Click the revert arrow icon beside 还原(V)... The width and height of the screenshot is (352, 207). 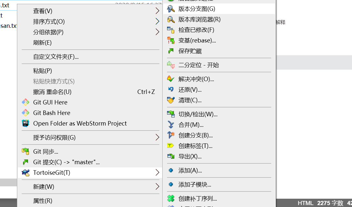pos(171,89)
